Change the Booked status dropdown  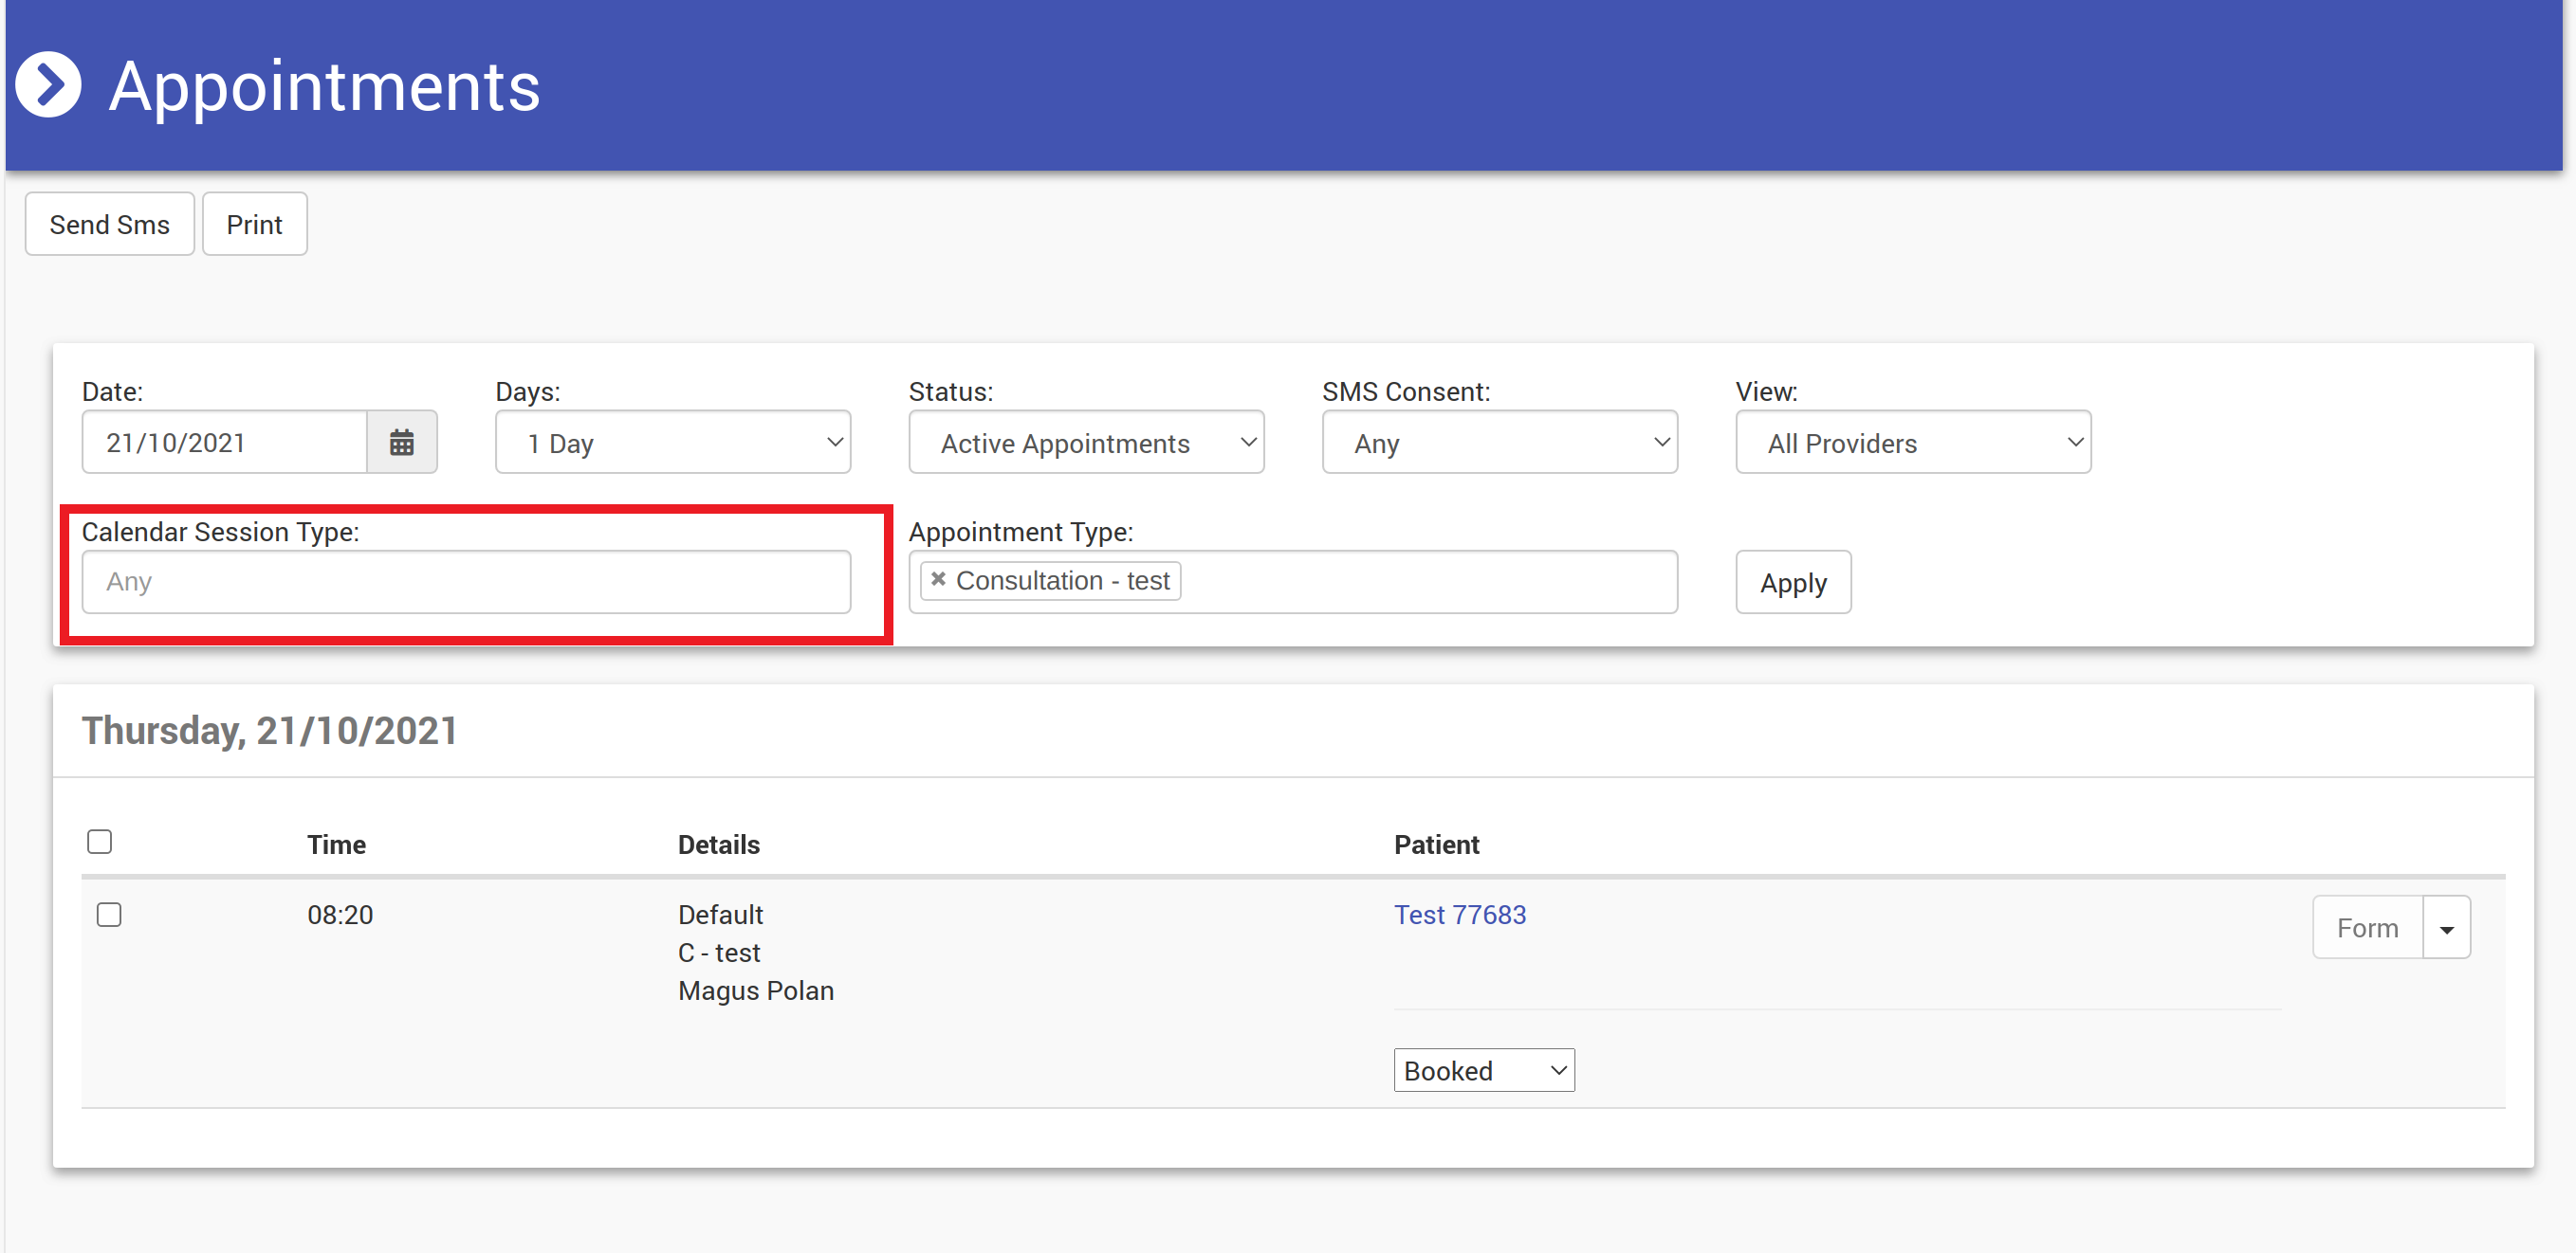click(1483, 1071)
